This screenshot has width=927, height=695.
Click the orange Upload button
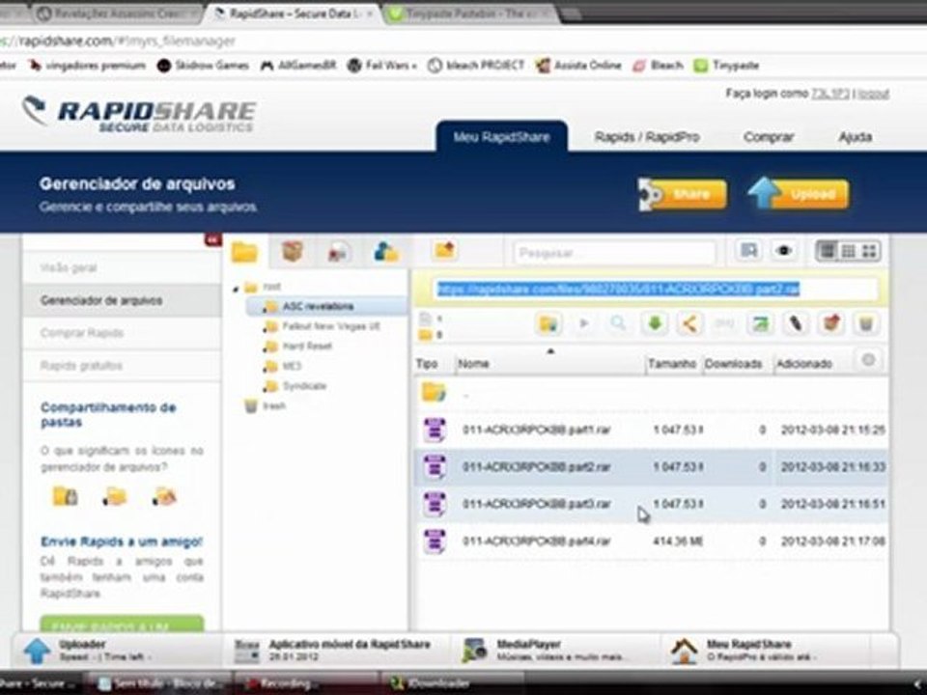click(799, 194)
